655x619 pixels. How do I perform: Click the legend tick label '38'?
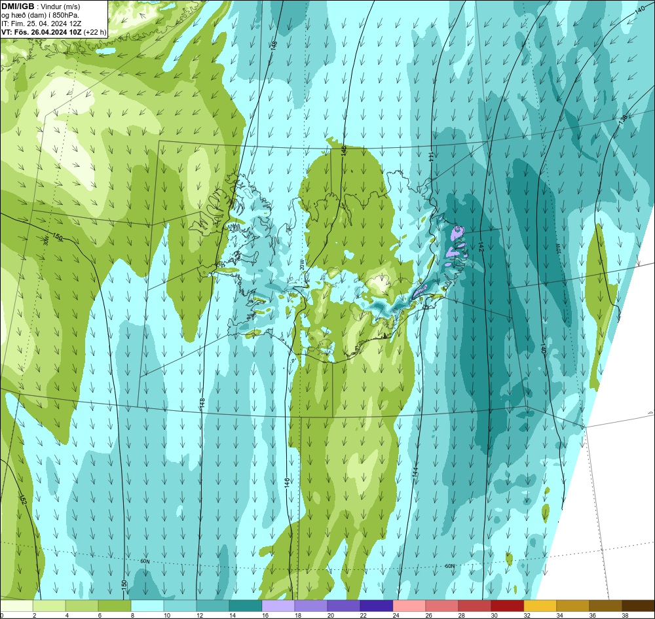tap(625, 615)
